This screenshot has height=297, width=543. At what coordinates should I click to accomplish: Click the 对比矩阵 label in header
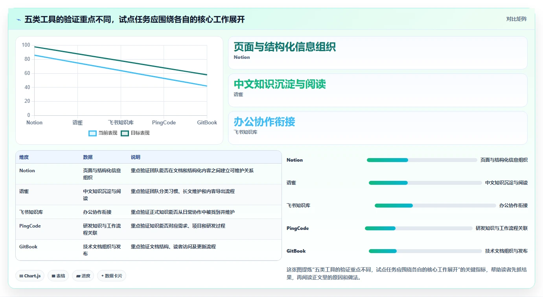coord(516,19)
